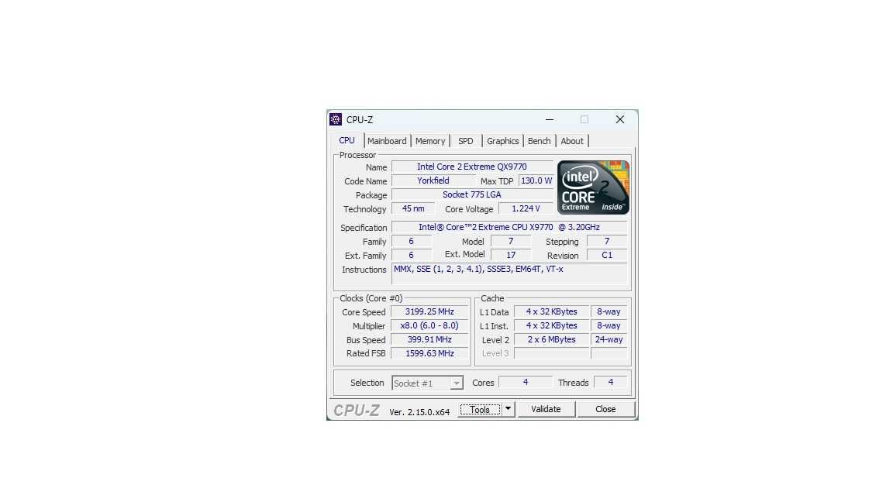
Task: Minimize the CPU-Z window
Action: [550, 119]
